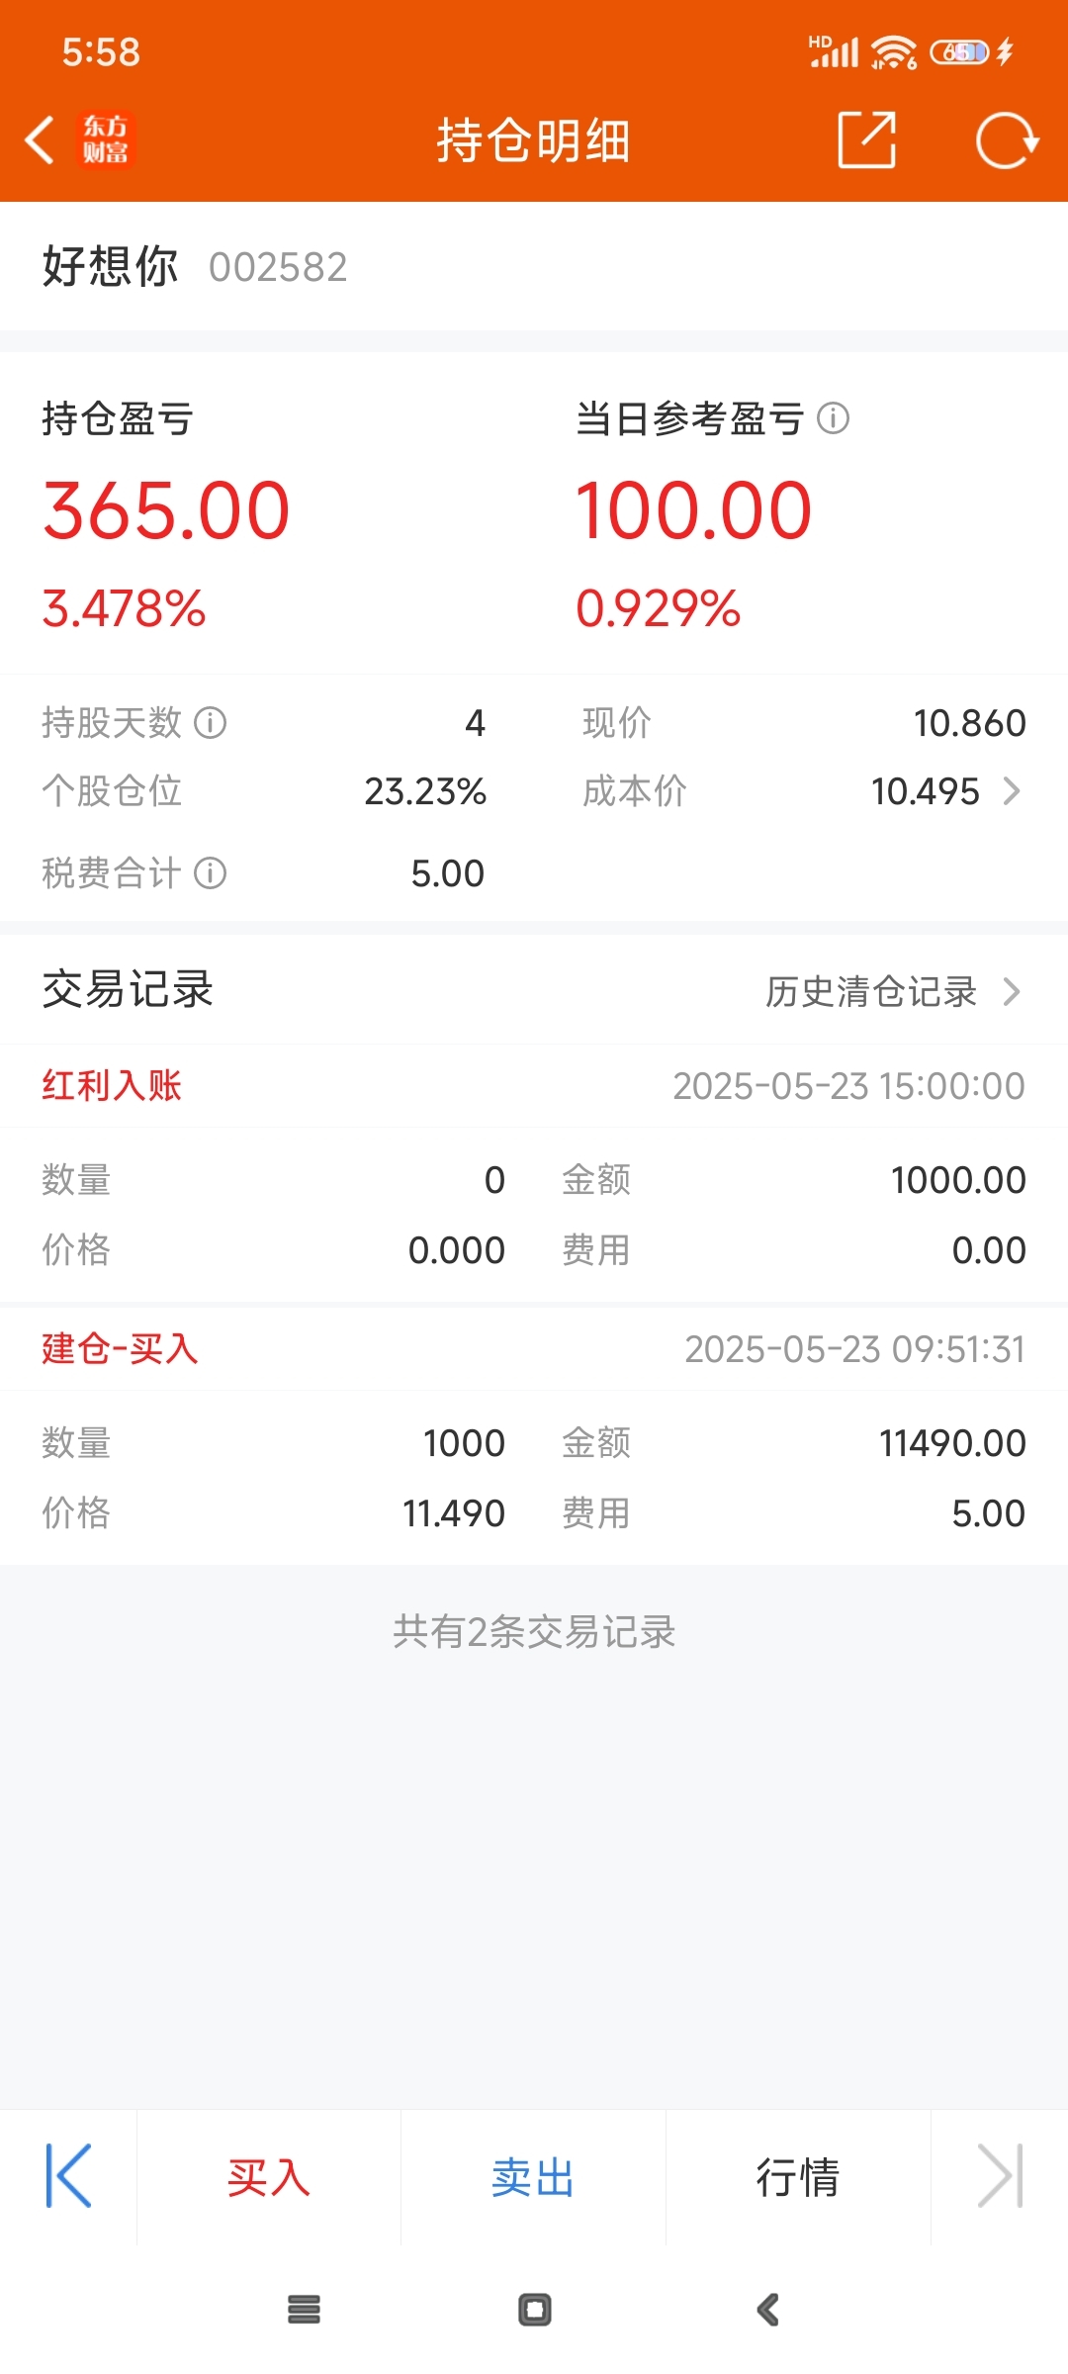Show info for 税费合计
The height and width of the screenshot is (2374, 1068).
pos(210,873)
